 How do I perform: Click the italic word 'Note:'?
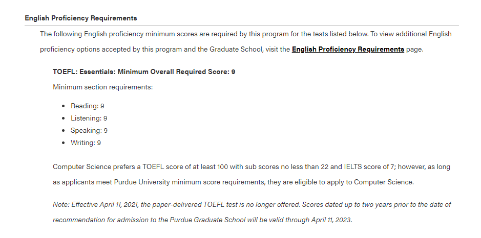(x=61, y=205)
